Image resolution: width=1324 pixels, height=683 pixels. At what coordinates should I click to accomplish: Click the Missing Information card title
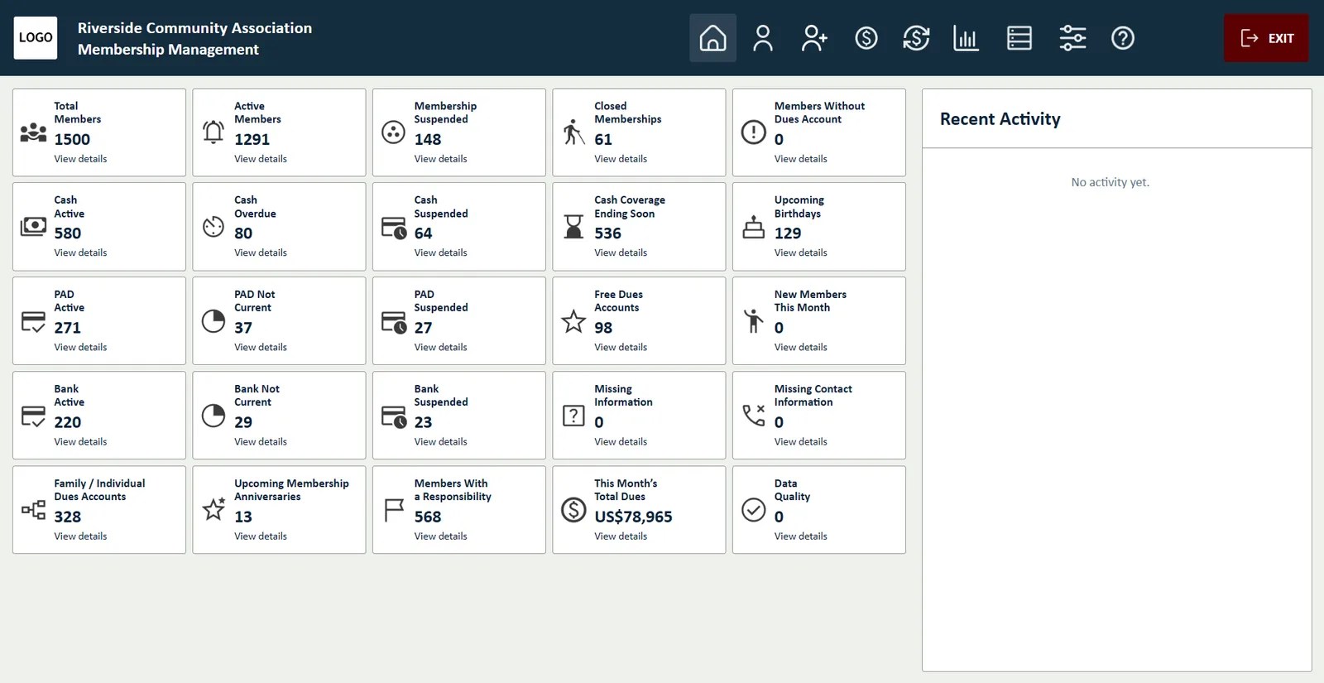coord(623,396)
